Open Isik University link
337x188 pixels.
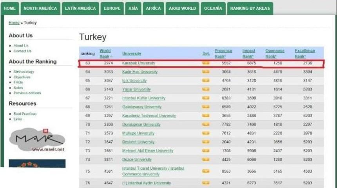(x=134, y=81)
